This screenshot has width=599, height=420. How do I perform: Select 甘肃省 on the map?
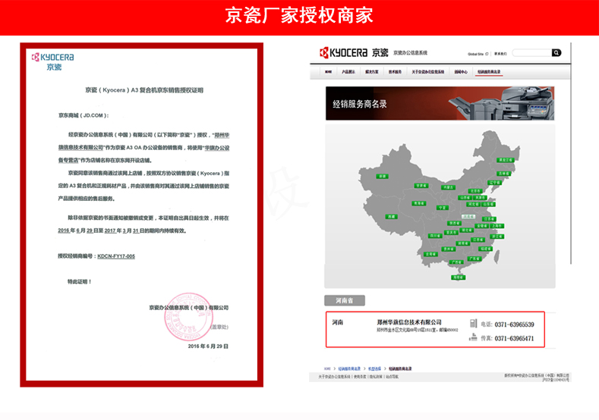pyautogui.click(x=421, y=186)
